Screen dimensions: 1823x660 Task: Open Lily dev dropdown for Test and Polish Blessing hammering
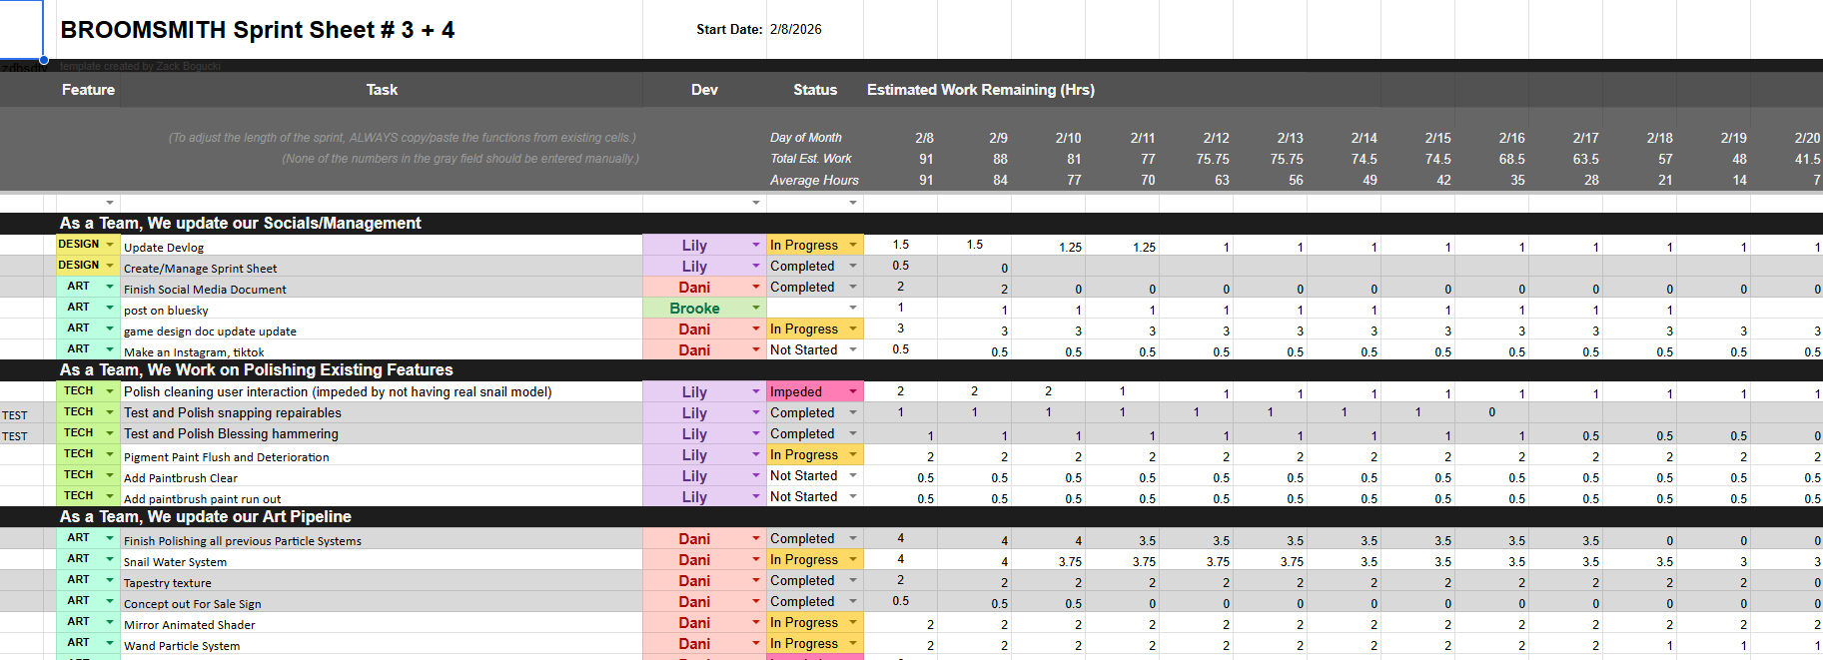click(756, 433)
